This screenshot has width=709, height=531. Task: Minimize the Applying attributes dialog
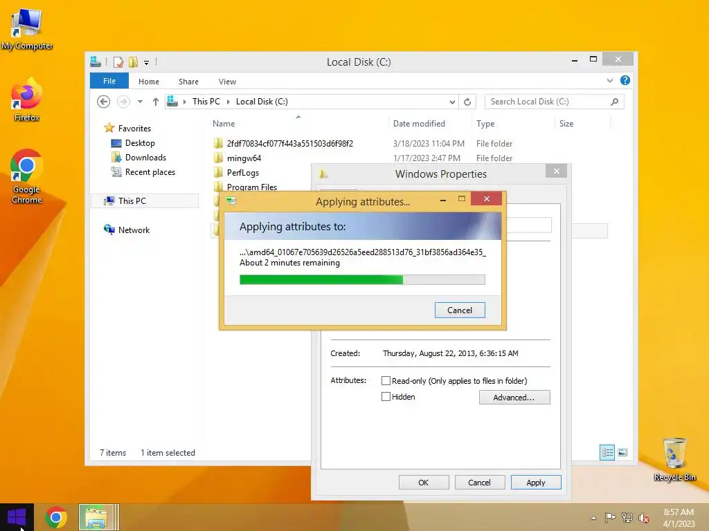point(443,199)
